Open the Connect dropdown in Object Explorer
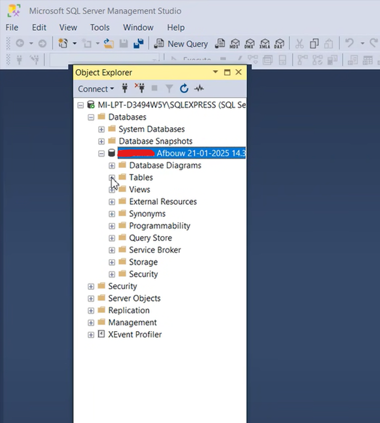This screenshot has height=423, width=380. point(96,89)
